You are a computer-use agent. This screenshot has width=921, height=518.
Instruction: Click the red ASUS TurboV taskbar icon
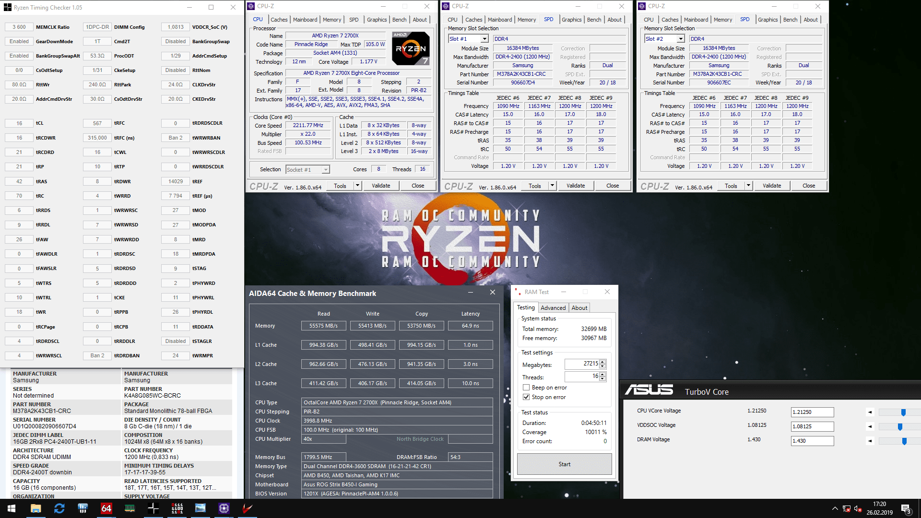click(248, 508)
